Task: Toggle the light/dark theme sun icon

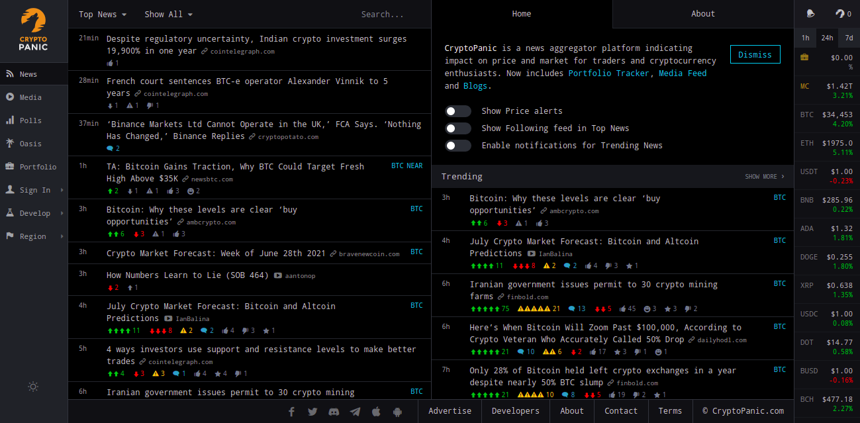Action: (x=33, y=387)
